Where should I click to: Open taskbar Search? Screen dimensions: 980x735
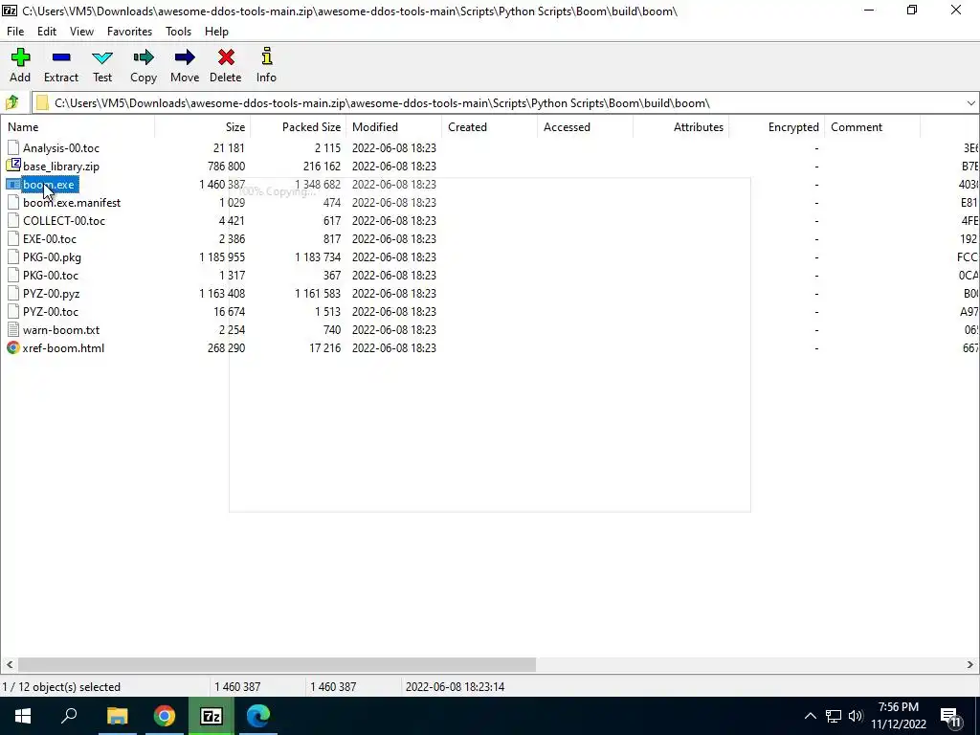pyautogui.click(x=69, y=716)
